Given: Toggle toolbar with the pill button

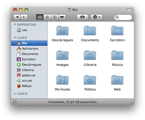Looking at the screenshot, I should coord(129,10).
